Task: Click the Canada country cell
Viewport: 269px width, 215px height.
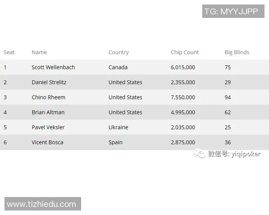Action: pyautogui.click(x=118, y=67)
